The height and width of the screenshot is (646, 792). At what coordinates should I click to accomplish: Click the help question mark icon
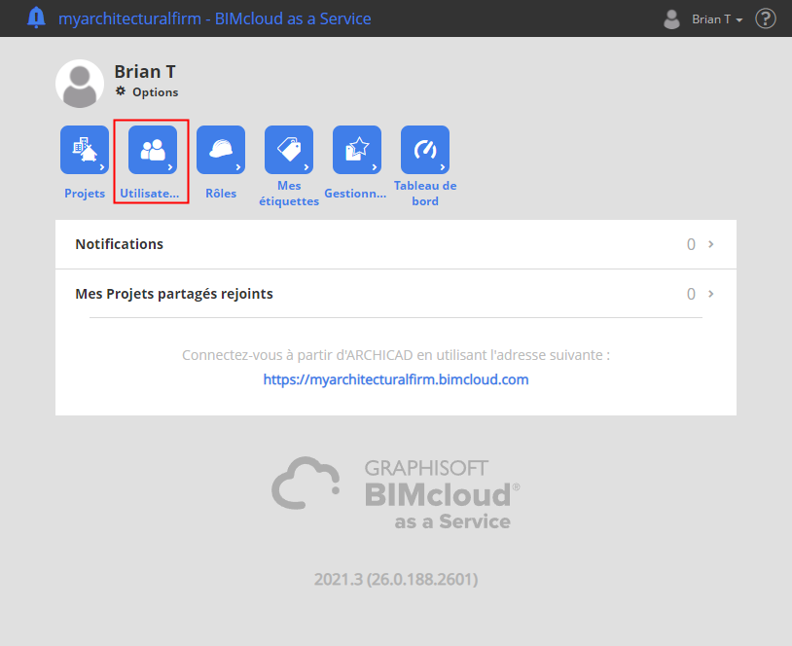point(765,18)
